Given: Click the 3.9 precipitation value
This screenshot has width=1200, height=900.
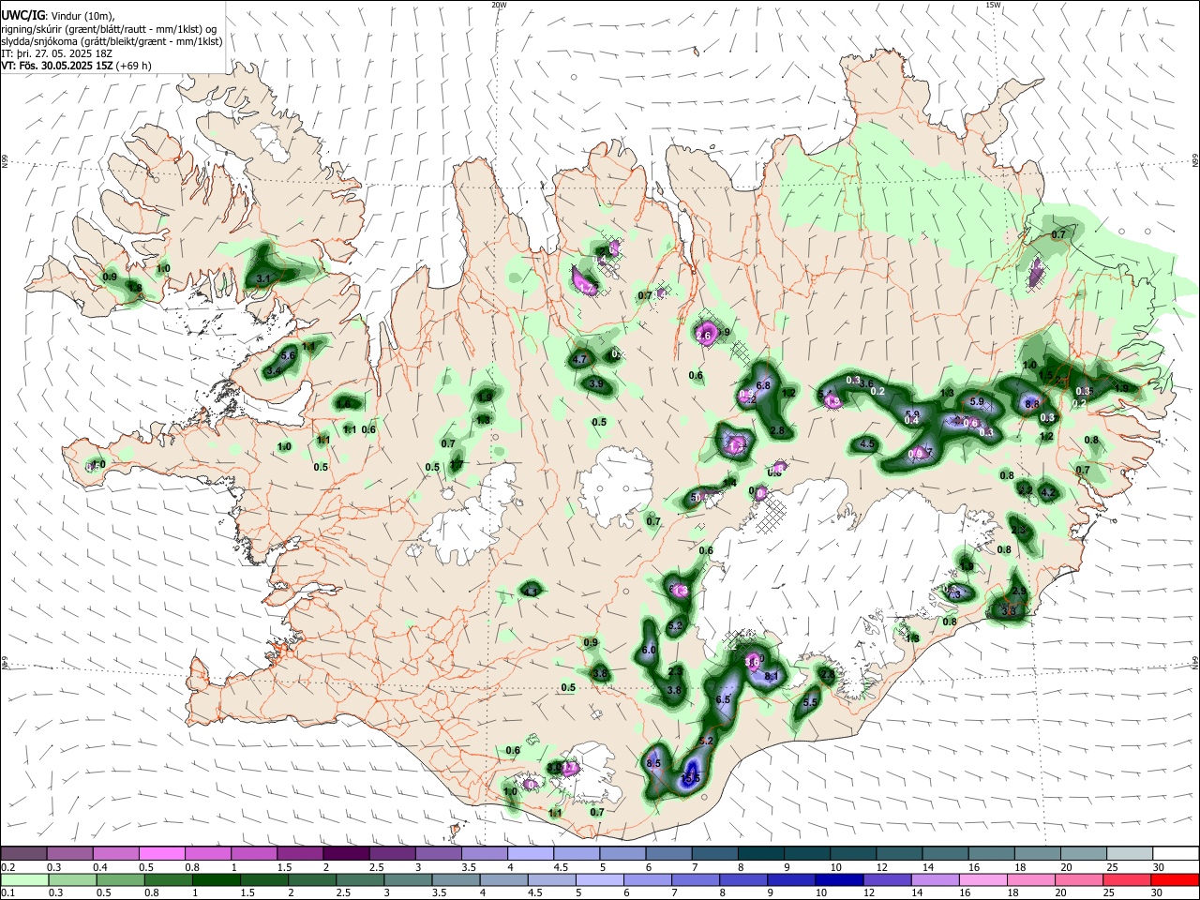Looking at the screenshot, I should pos(596,383).
